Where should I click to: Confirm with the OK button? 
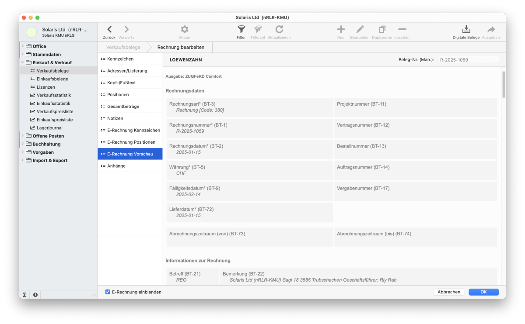click(x=483, y=292)
